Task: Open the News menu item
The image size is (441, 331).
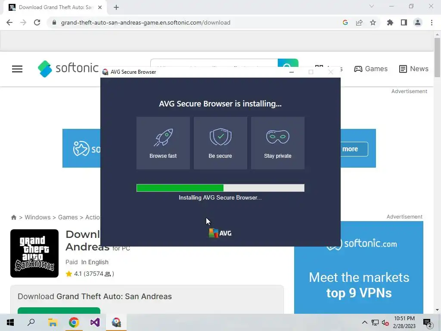Action: [414, 69]
